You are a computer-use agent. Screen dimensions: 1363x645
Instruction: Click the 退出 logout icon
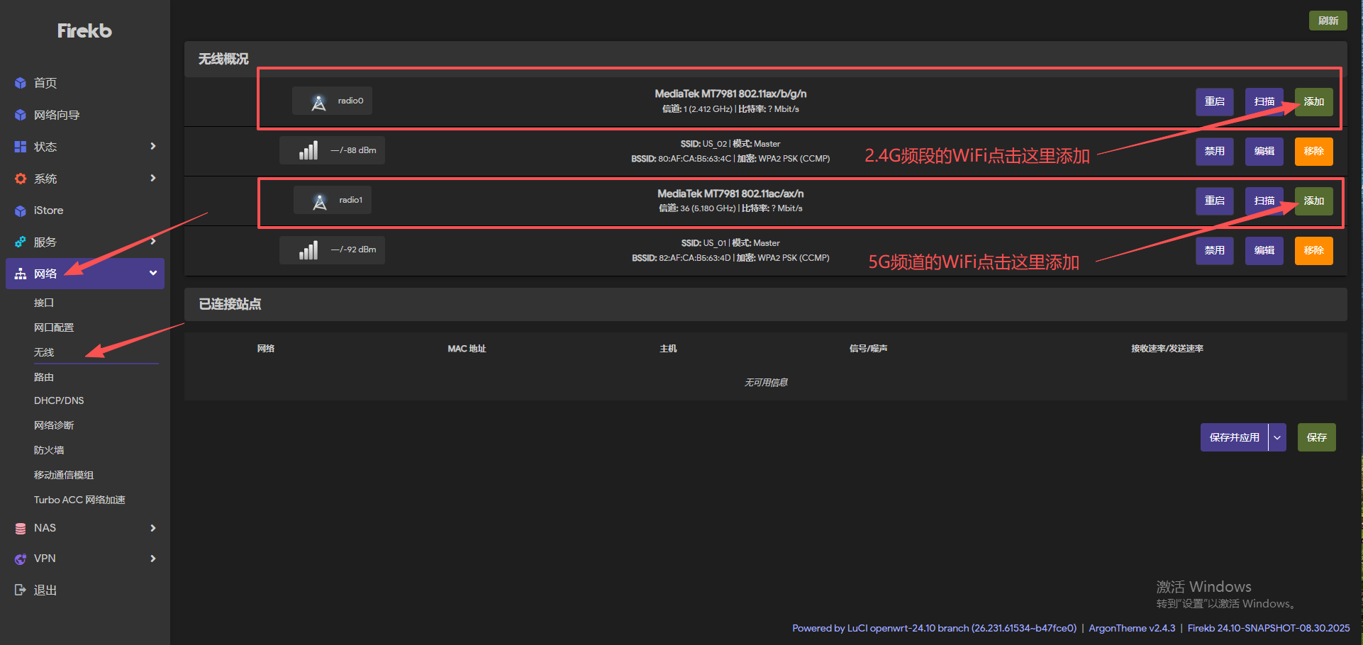pos(21,590)
